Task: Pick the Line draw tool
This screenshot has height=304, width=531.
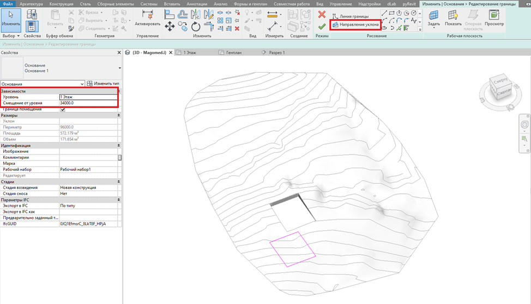Action: pyautogui.click(x=384, y=13)
